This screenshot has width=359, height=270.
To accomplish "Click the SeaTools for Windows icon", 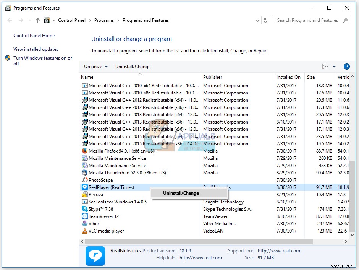I will pyautogui.click(x=85, y=202).
